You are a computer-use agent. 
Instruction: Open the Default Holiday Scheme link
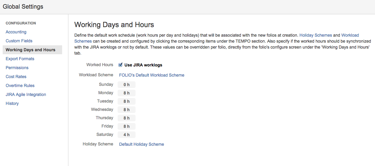click(142, 144)
